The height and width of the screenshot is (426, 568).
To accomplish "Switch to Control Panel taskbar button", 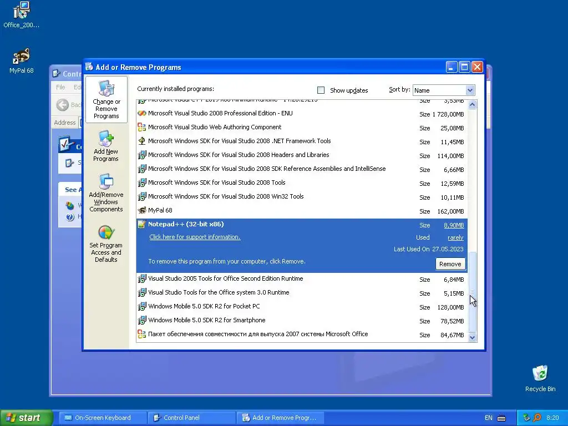I will pyautogui.click(x=191, y=418).
